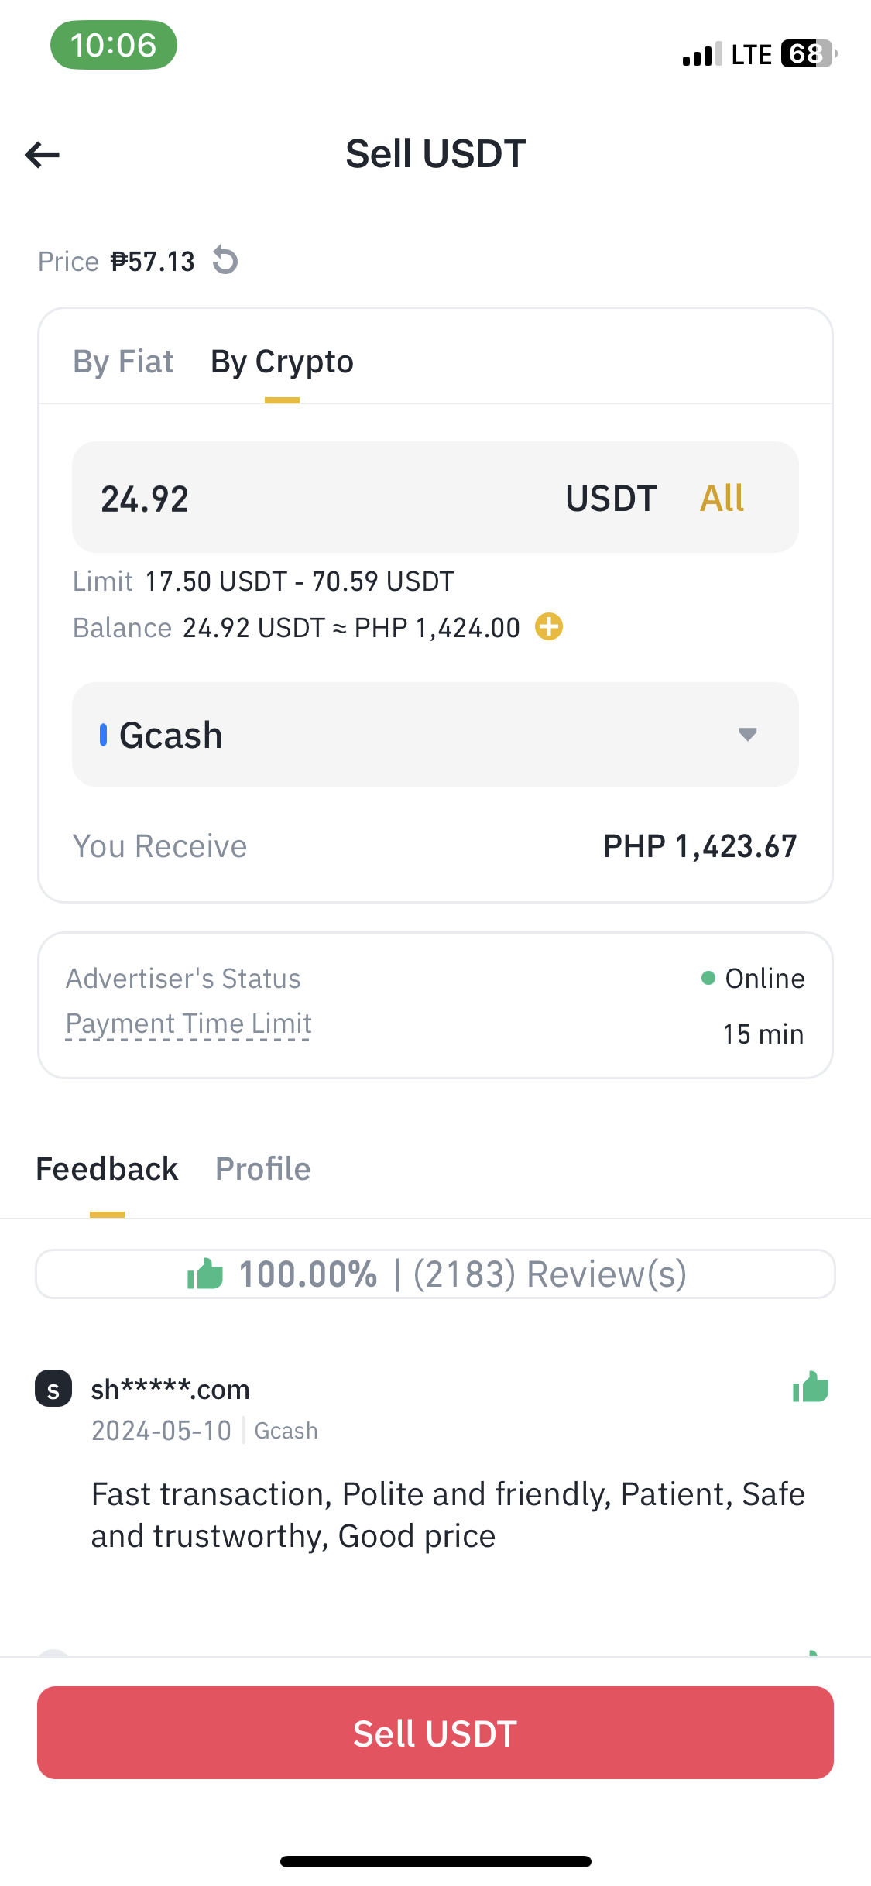Tap the red Sell USDT button
Screen dimensions: 871x1886
click(x=435, y=1733)
